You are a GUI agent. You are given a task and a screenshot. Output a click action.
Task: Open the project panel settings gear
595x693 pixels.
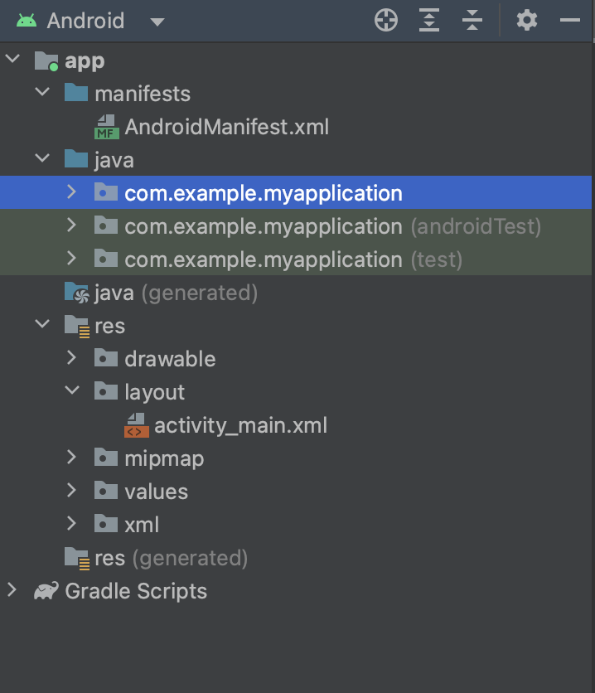tap(526, 21)
